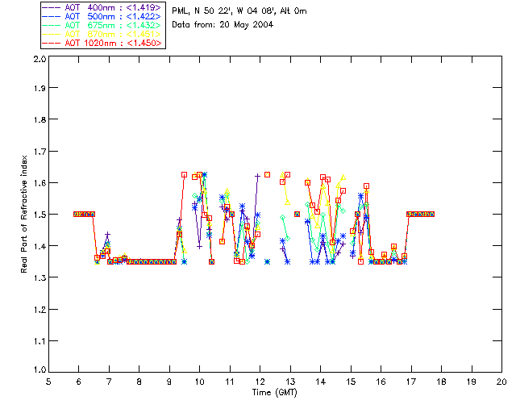Screen dimensions: 516x413
Task: Select the 'Data from: 20 May 2004' line
Action: [223, 25]
